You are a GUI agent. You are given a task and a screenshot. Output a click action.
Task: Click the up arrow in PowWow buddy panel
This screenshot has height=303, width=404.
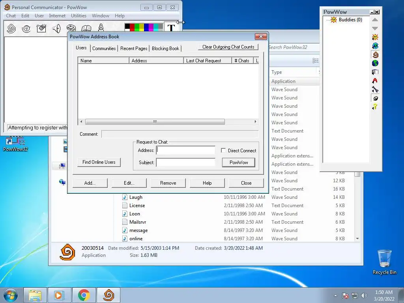(x=375, y=20)
